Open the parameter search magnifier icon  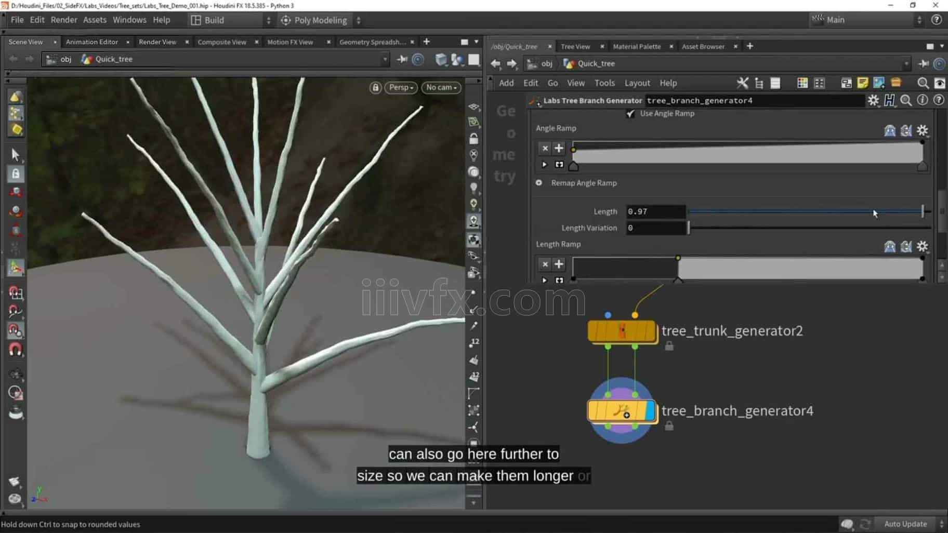click(x=906, y=101)
